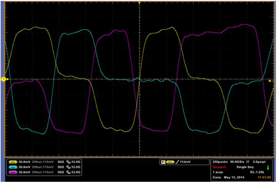Screen dimensions: 277x182
Task: Click the 112mV trigger level value
Action: [185, 162]
